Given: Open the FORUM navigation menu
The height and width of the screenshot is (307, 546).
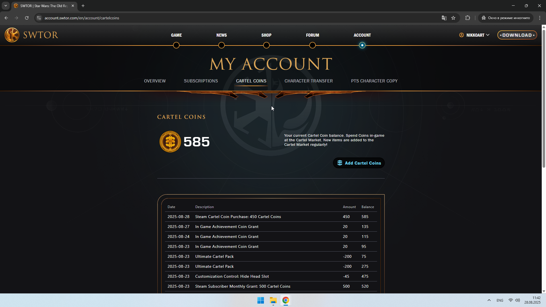Looking at the screenshot, I should click(x=313, y=35).
